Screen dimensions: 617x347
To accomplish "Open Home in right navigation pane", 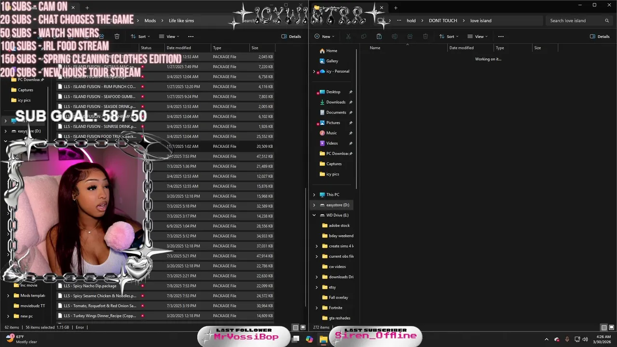I will click(x=332, y=51).
